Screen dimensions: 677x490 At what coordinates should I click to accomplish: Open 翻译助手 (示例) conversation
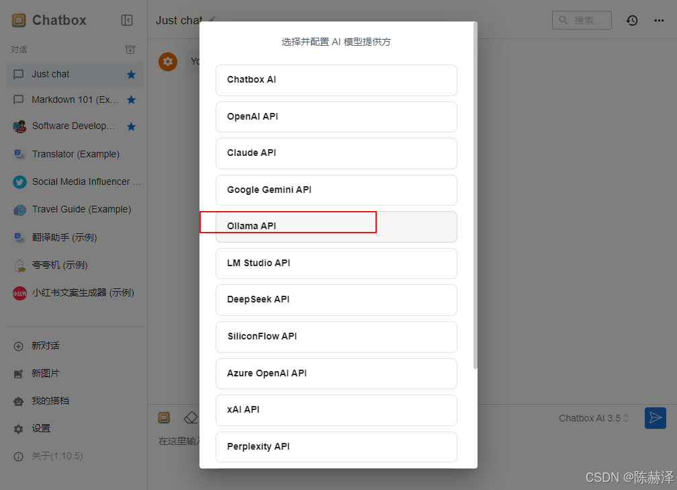click(75, 237)
